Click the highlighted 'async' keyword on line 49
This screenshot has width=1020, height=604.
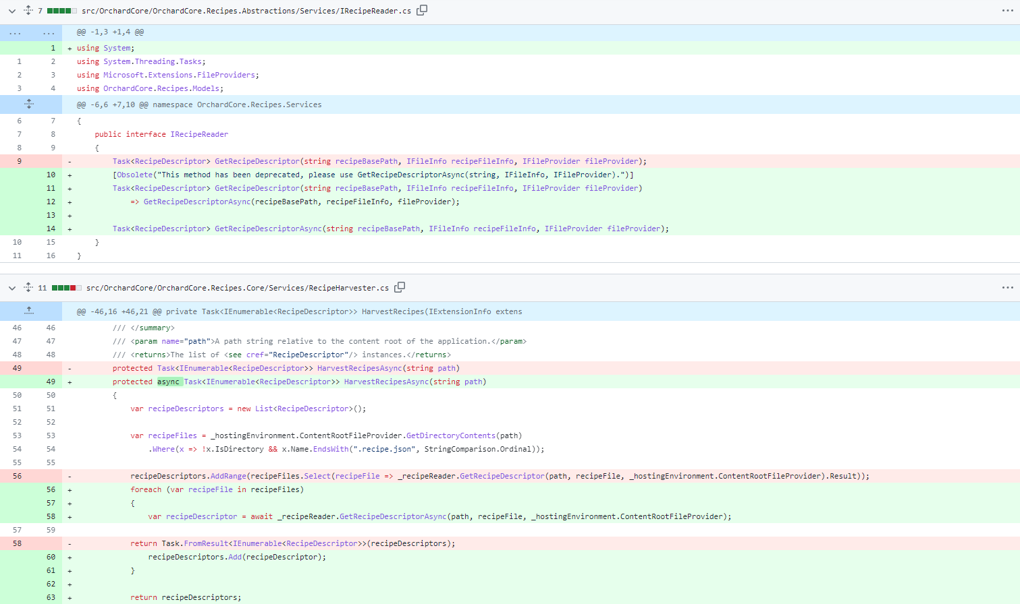169,382
